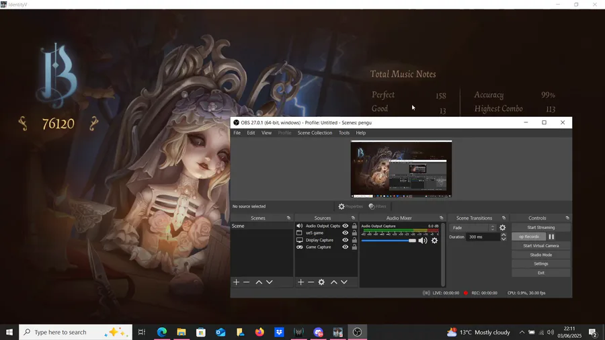Hide the Display Capture source
The image size is (605, 340).
tap(346, 240)
